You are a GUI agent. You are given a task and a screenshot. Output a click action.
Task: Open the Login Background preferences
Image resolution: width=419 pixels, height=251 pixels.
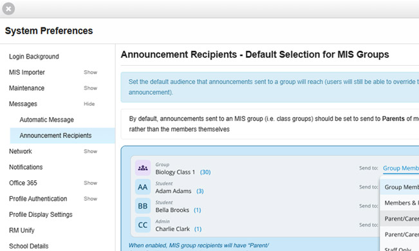pyautogui.click(x=34, y=57)
